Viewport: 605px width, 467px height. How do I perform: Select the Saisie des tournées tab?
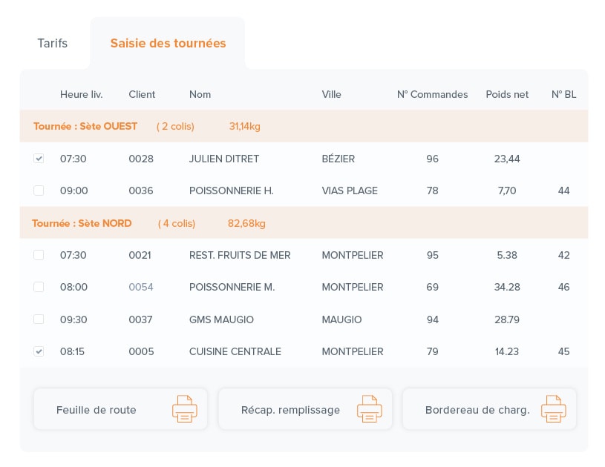(x=168, y=43)
